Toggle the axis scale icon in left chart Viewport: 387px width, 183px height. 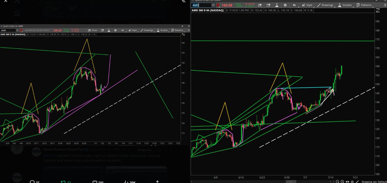183,34
